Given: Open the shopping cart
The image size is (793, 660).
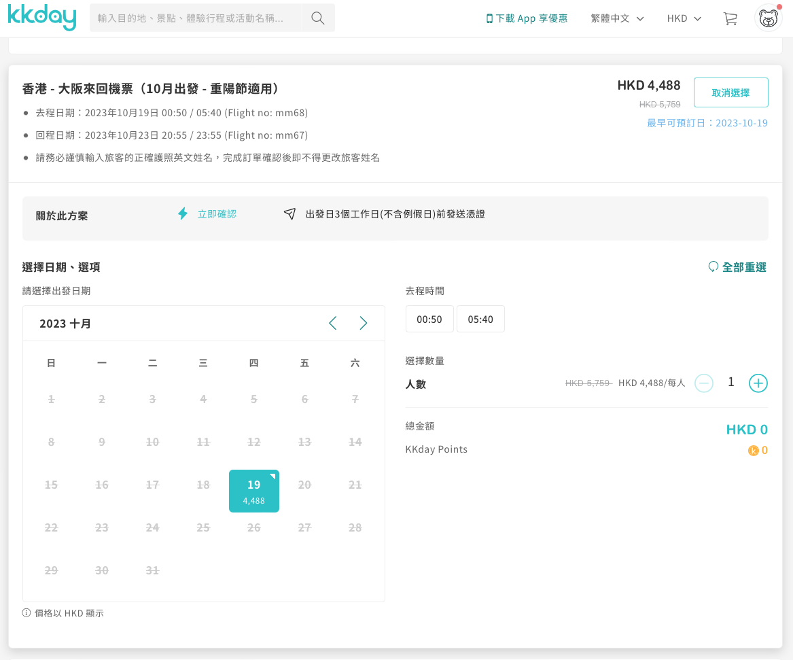Looking at the screenshot, I should (730, 18).
